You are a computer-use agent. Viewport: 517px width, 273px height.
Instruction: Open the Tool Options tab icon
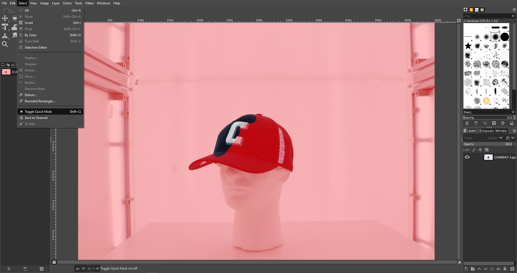pyautogui.click(x=3, y=65)
